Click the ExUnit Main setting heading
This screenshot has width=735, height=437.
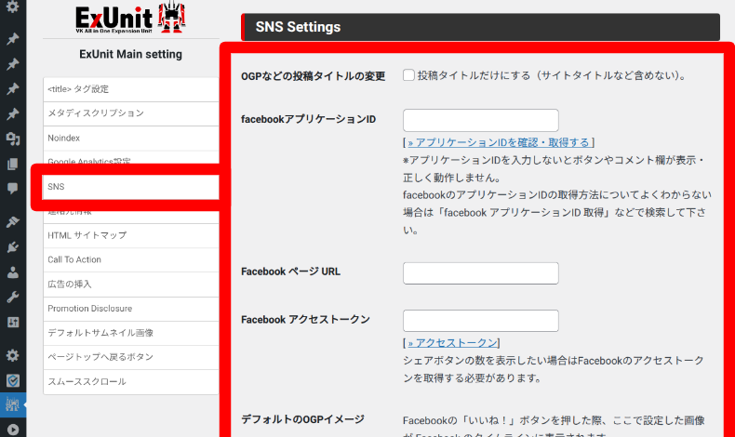pos(131,54)
